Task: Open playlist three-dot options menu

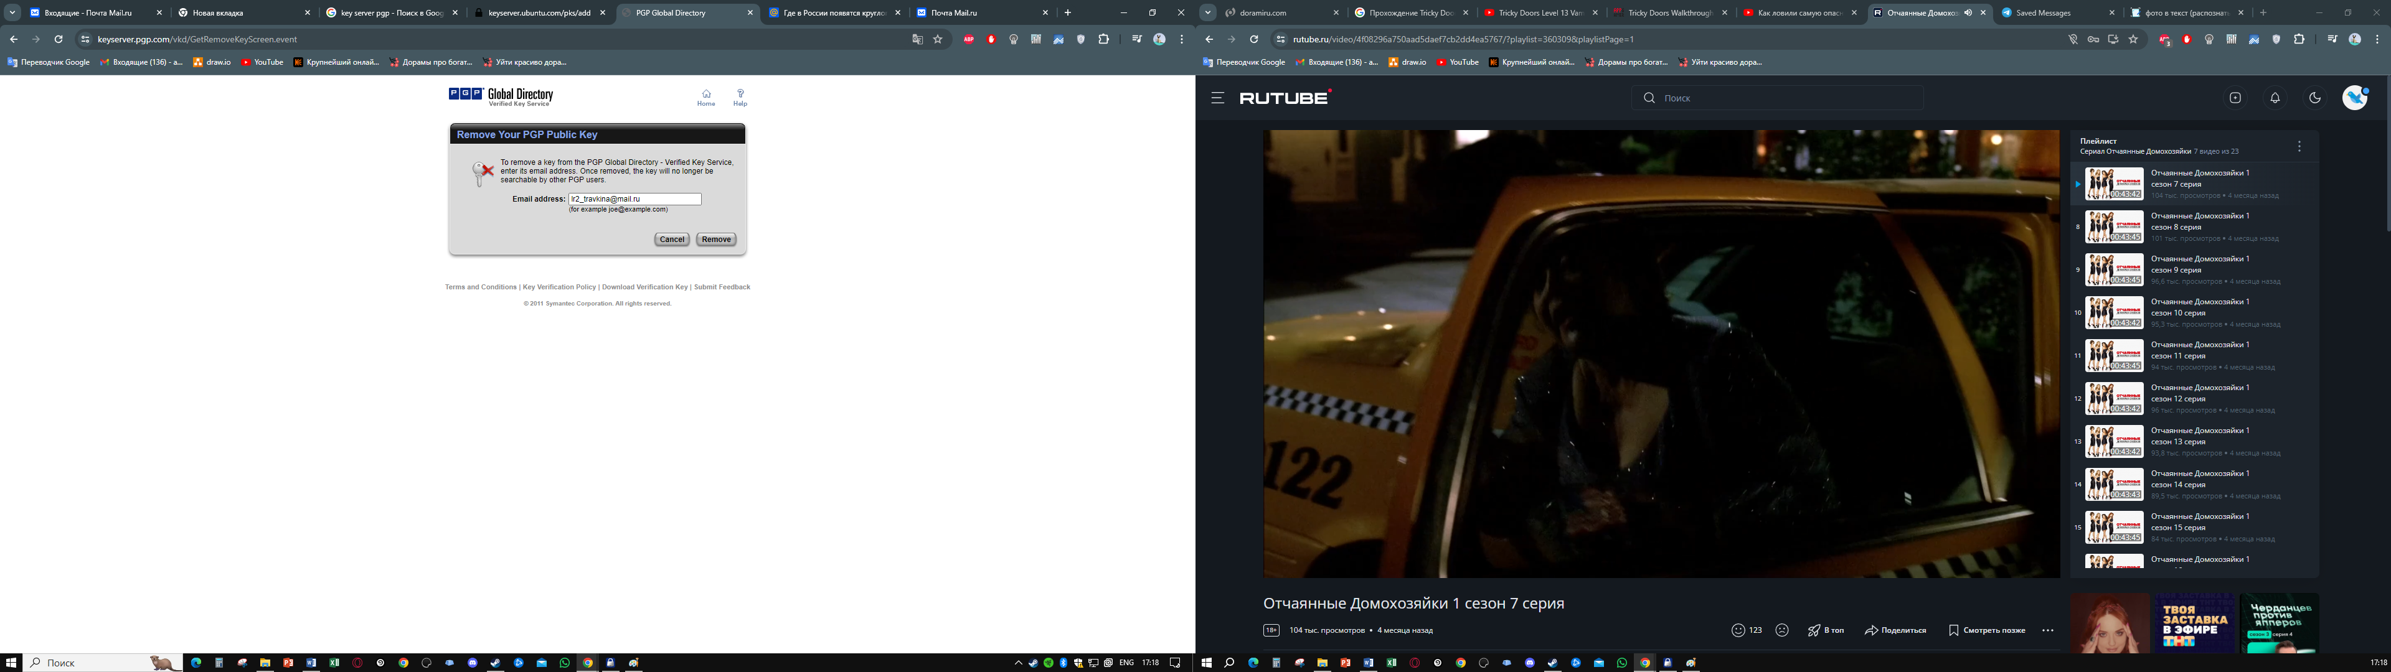Action: pos(2299,147)
